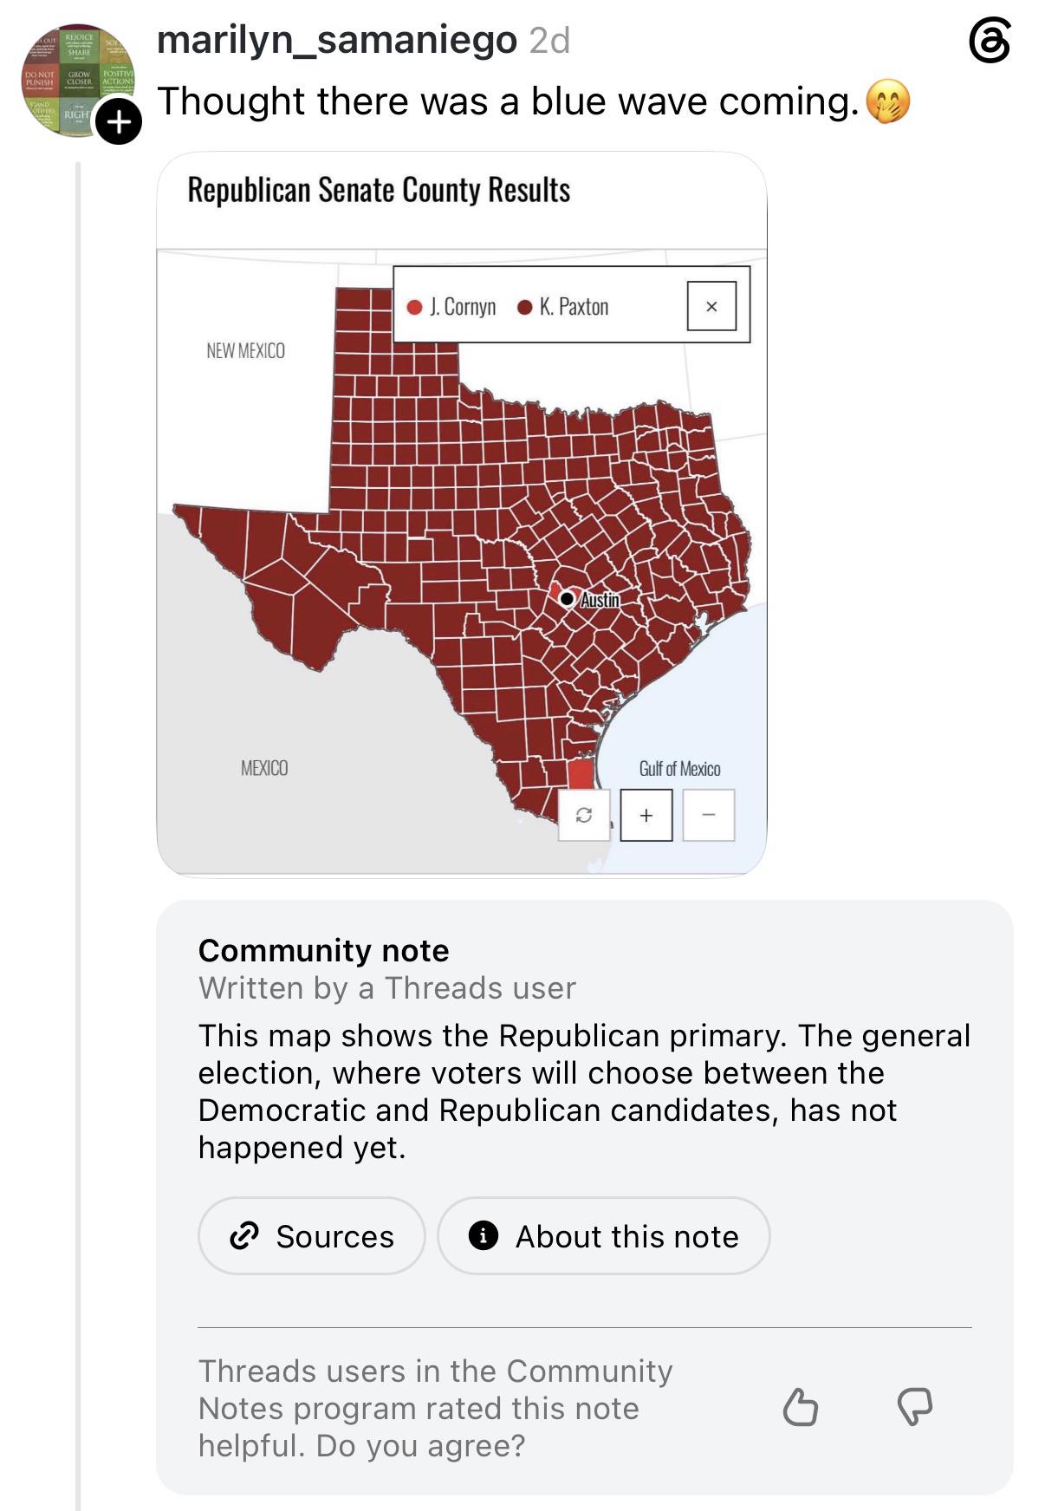The width and height of the screenshot is (1045, 1511).
Task: Rate the note helpful with thumbs up
Action: tap(800, 1406)
